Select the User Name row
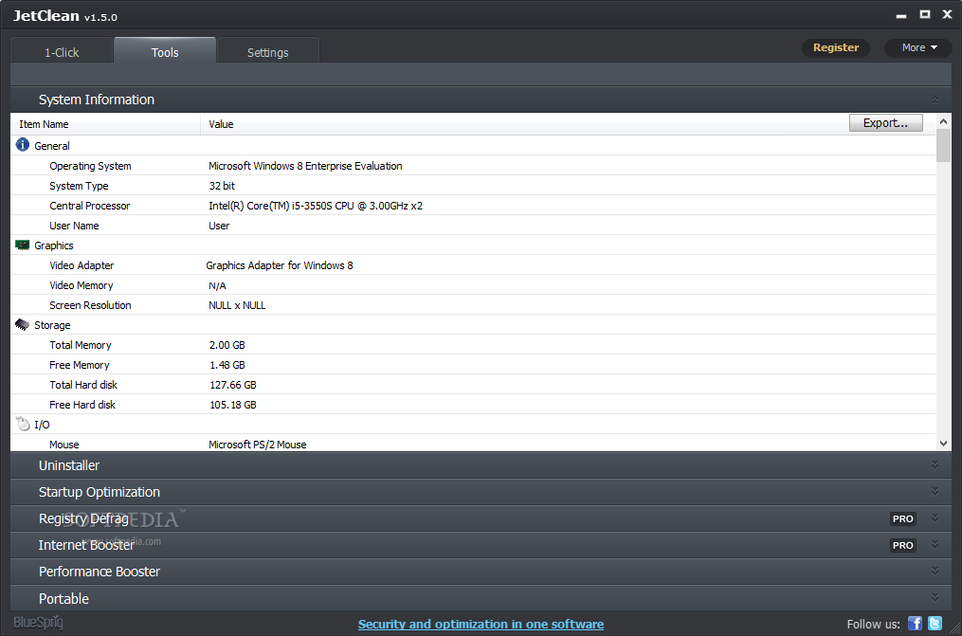Screen dimensions: 962x636 (473, 225)
